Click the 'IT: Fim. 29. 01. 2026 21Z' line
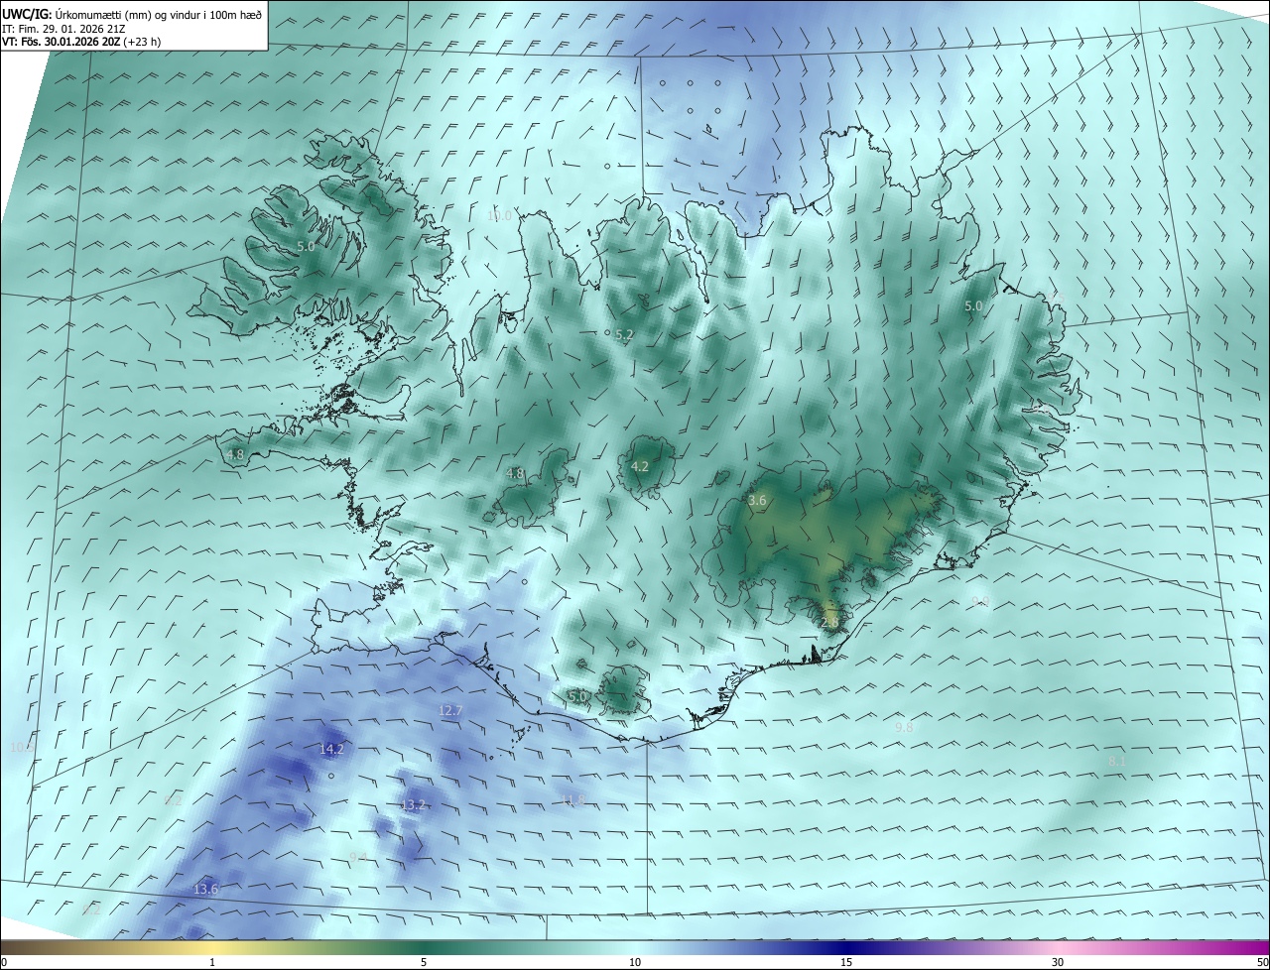 click(63, 29)
